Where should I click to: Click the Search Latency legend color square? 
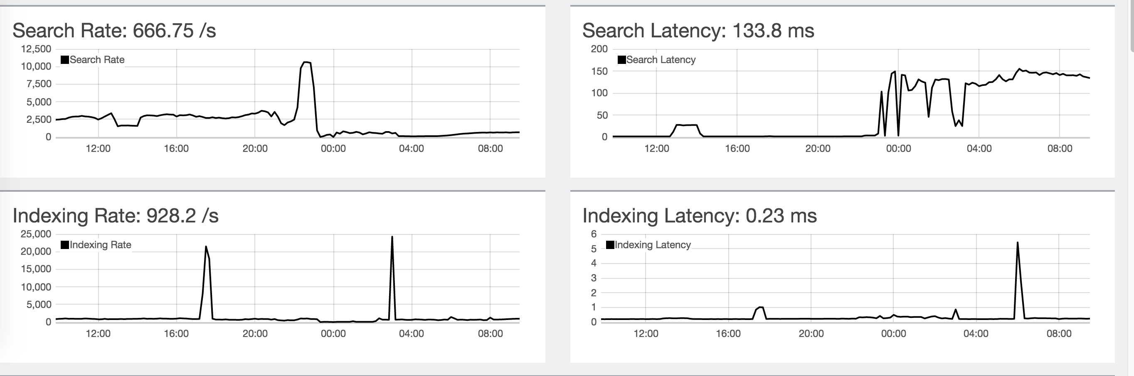tap(621, 60)
